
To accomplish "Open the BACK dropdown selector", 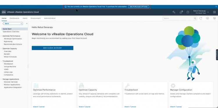I will (x=13, y=24).
